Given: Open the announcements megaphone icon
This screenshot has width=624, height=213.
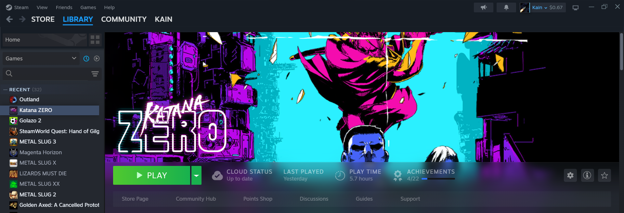Looking at the screenshot, I should point(484,7).
